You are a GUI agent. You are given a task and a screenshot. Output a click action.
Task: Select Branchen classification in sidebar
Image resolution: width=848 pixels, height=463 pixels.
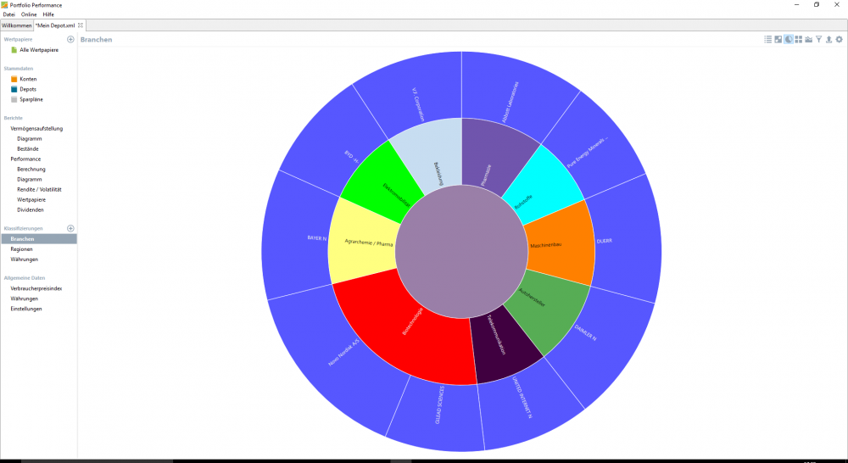(x=39, y=238)
